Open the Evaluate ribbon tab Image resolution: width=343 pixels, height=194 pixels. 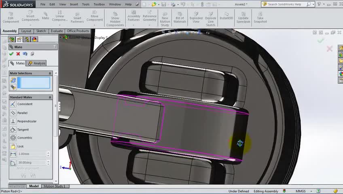pos(57,31)
